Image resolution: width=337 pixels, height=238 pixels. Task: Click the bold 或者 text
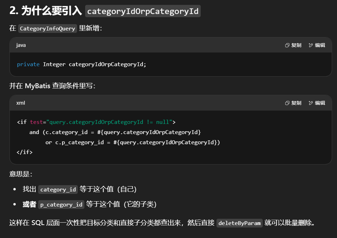click(29, 204)
